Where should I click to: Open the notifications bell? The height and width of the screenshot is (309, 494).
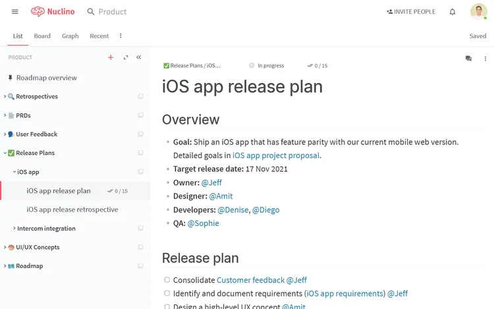point(453,12)
